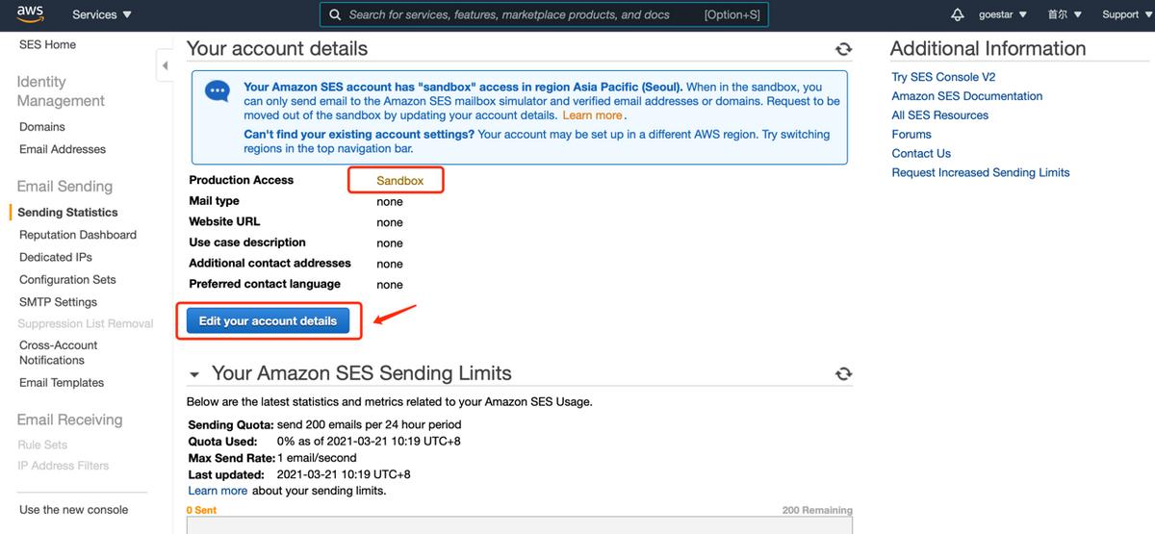
Task: Open the Forums link
Action: (x=911, y=135)
